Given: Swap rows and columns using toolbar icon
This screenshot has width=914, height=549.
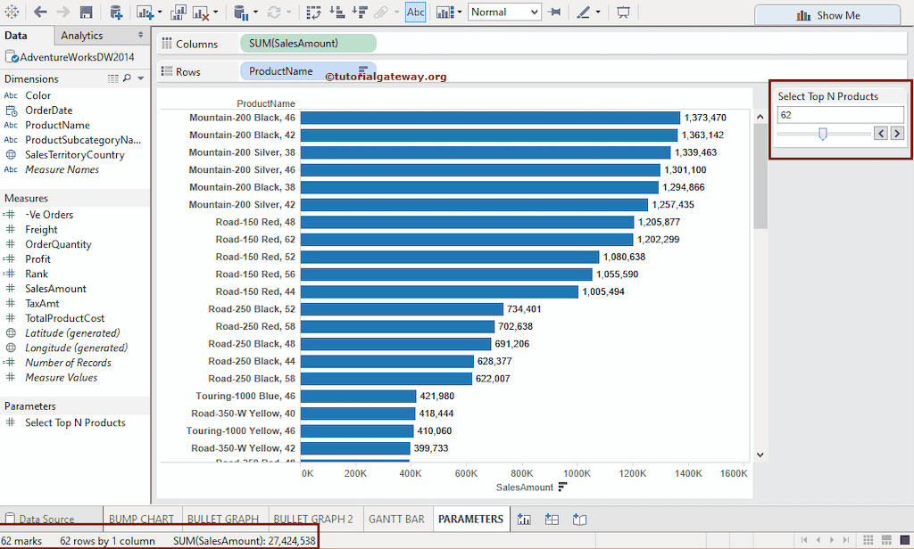Looking at the screenshot, I should click(314, 12).
